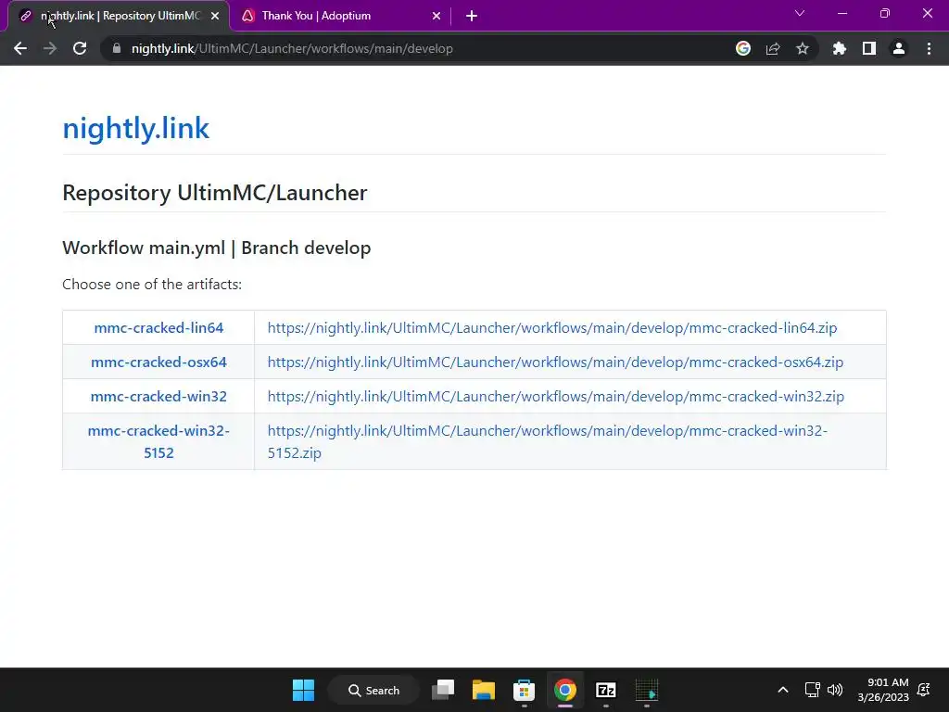Click the Repository UltimMC/Launcher heading

tap(215, 193)
